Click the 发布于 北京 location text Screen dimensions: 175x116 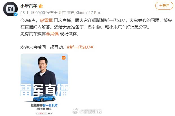pyautogui.click(x=56, y=13)
